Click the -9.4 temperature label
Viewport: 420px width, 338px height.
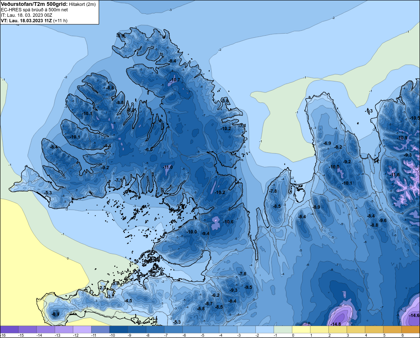[x=205, y=233]
